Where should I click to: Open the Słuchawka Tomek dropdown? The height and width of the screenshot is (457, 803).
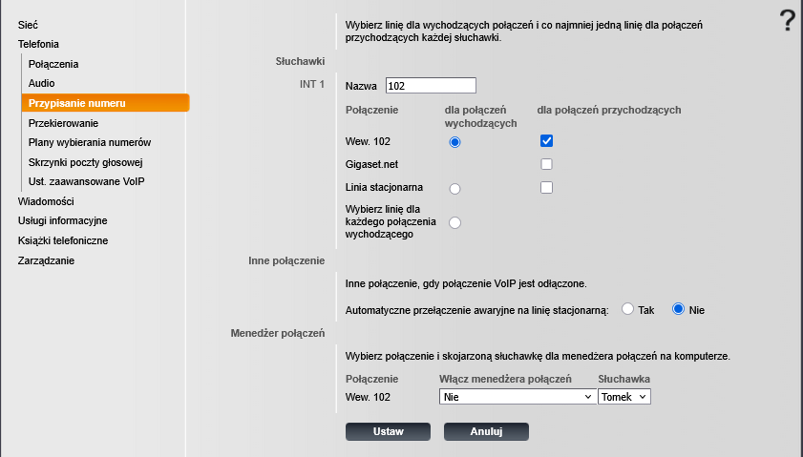tap(624, 397)
